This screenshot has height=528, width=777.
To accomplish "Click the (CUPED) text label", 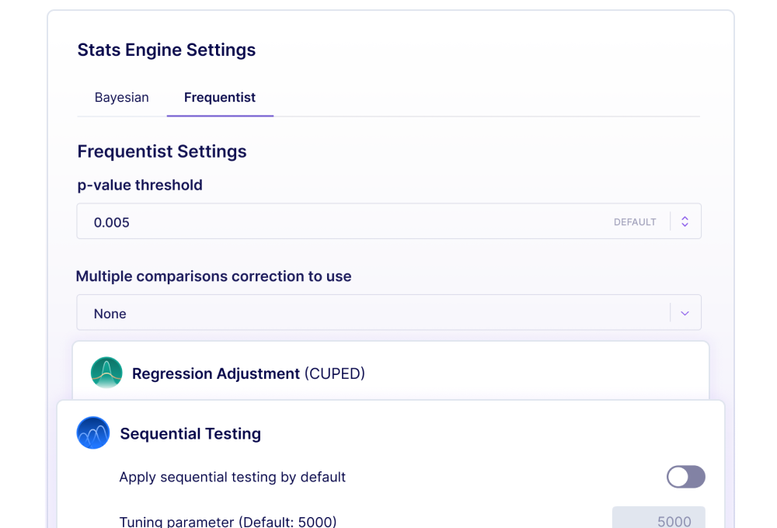I will [335, 373].
